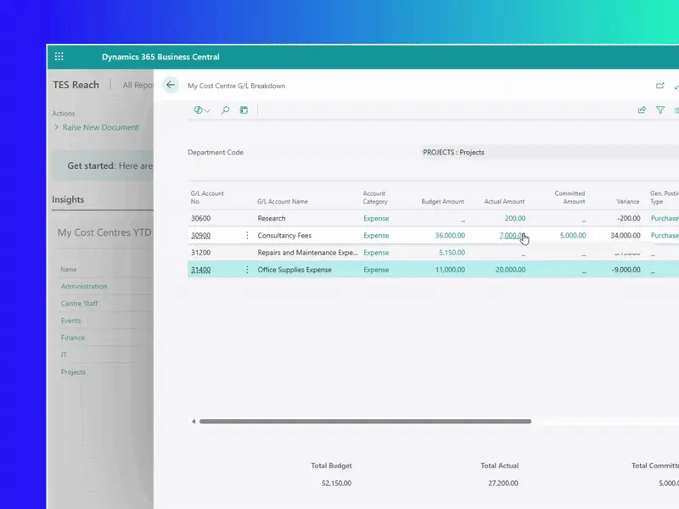The width and height of the screenshot is (679, 509).
Task: Click the 7,000.00 Actual Amount link
Action: click(512, 236)
